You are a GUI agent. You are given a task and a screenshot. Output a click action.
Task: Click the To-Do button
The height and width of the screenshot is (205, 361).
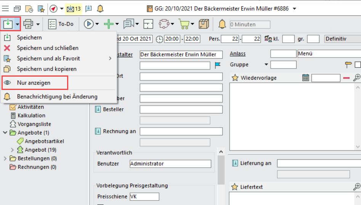tap(61, 24)
